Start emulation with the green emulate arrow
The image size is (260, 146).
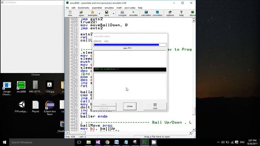click(133, 13)
